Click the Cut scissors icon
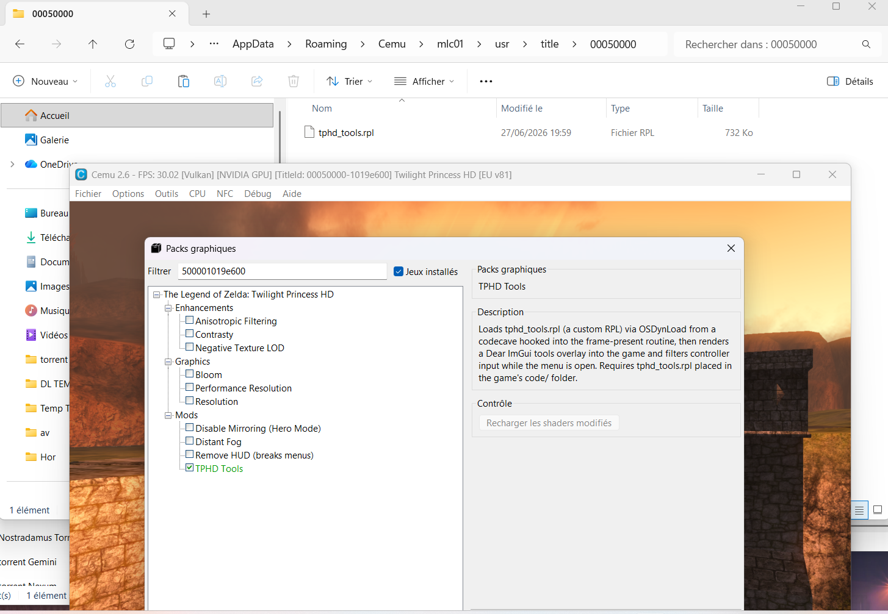 (110, 81)
